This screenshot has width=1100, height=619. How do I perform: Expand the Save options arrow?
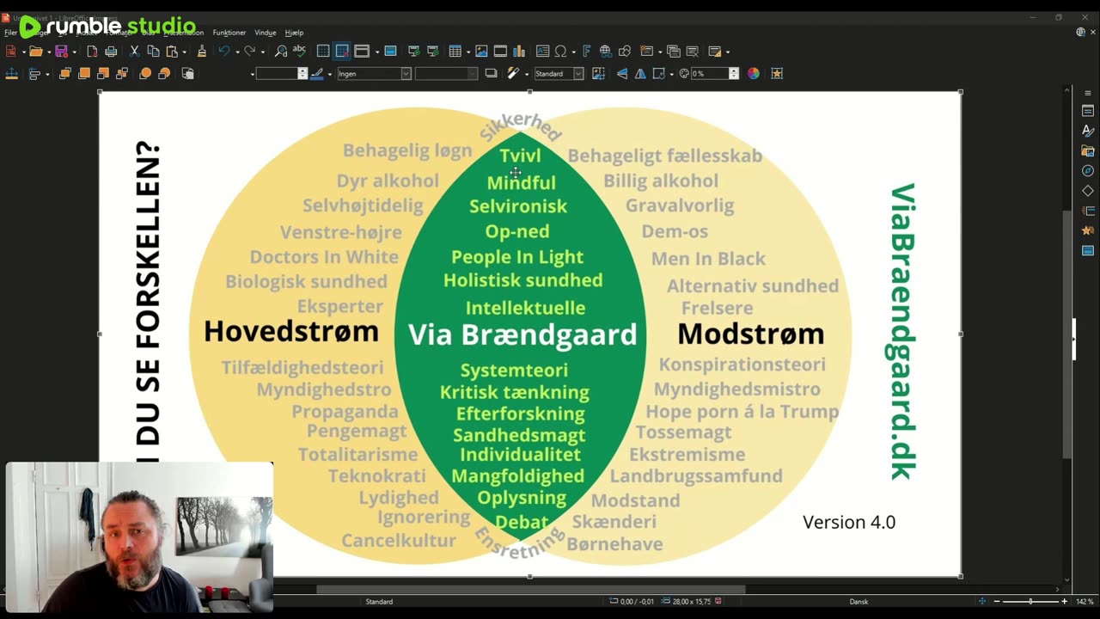[75, 52]
